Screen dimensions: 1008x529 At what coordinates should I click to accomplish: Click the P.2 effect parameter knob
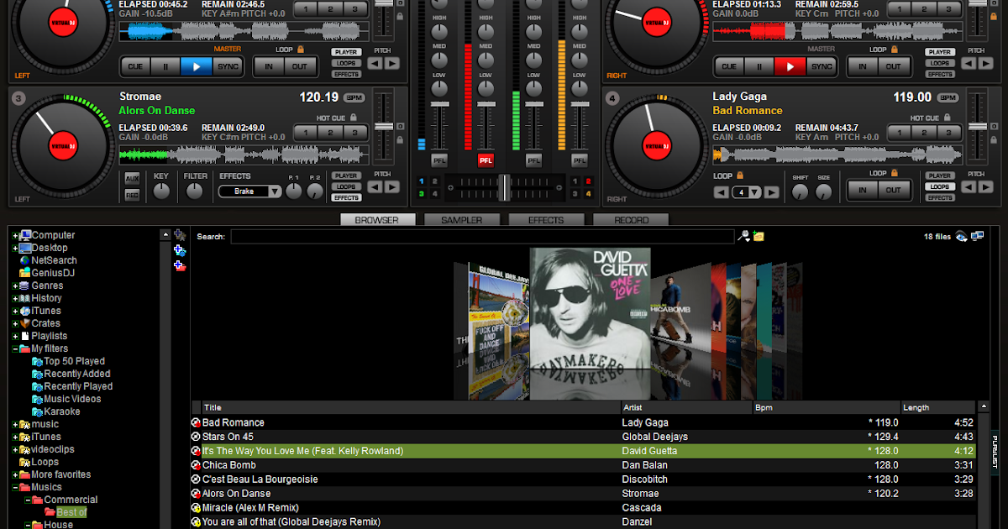[x=315, y=191]
